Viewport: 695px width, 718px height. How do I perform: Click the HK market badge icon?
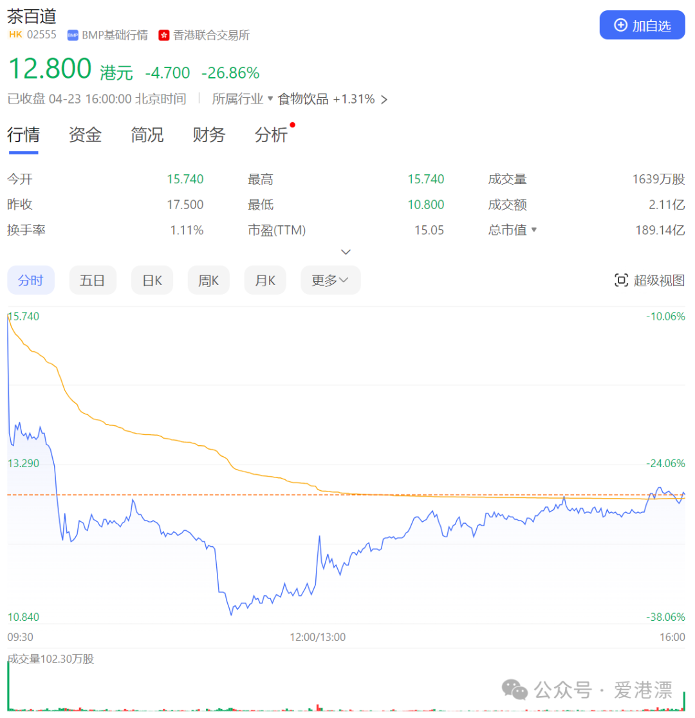coord(15,35)
